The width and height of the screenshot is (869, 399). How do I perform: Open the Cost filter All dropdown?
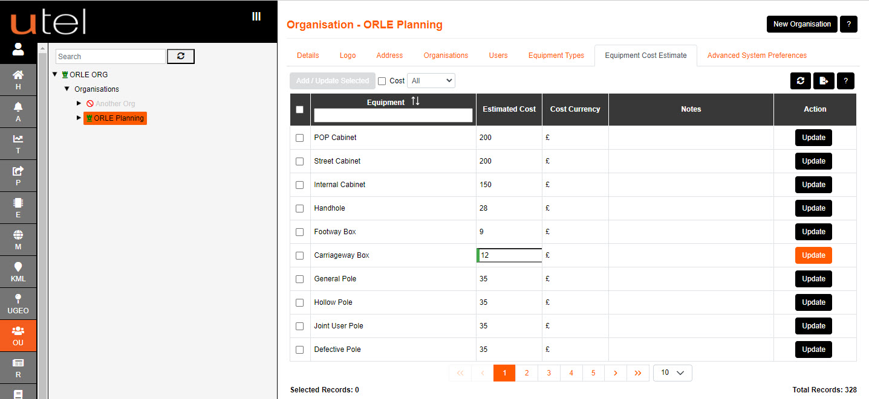431,80
